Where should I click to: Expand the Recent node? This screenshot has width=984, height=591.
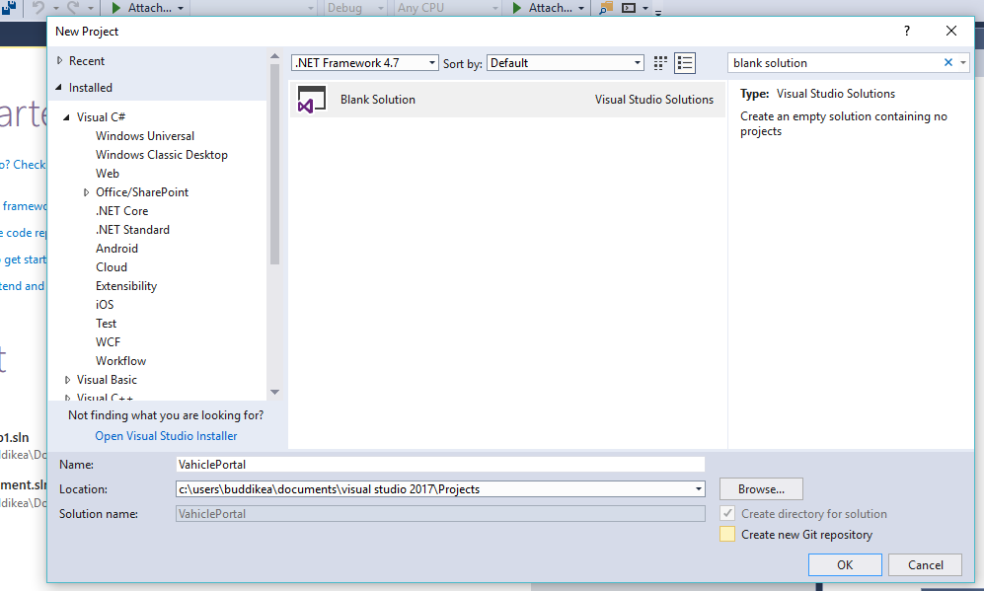coord(59,61)
